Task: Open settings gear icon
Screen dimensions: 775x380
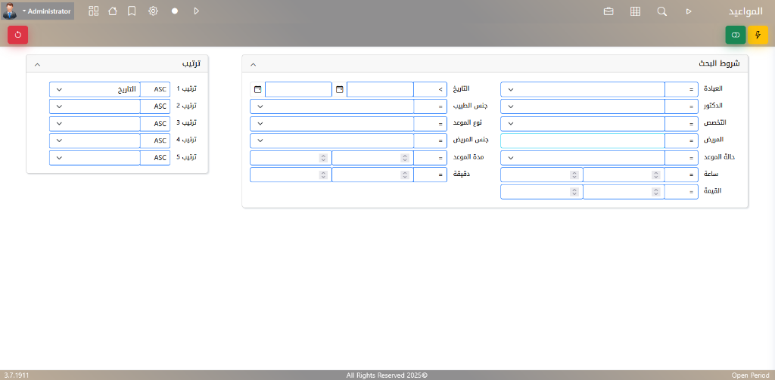Action: 153,11
